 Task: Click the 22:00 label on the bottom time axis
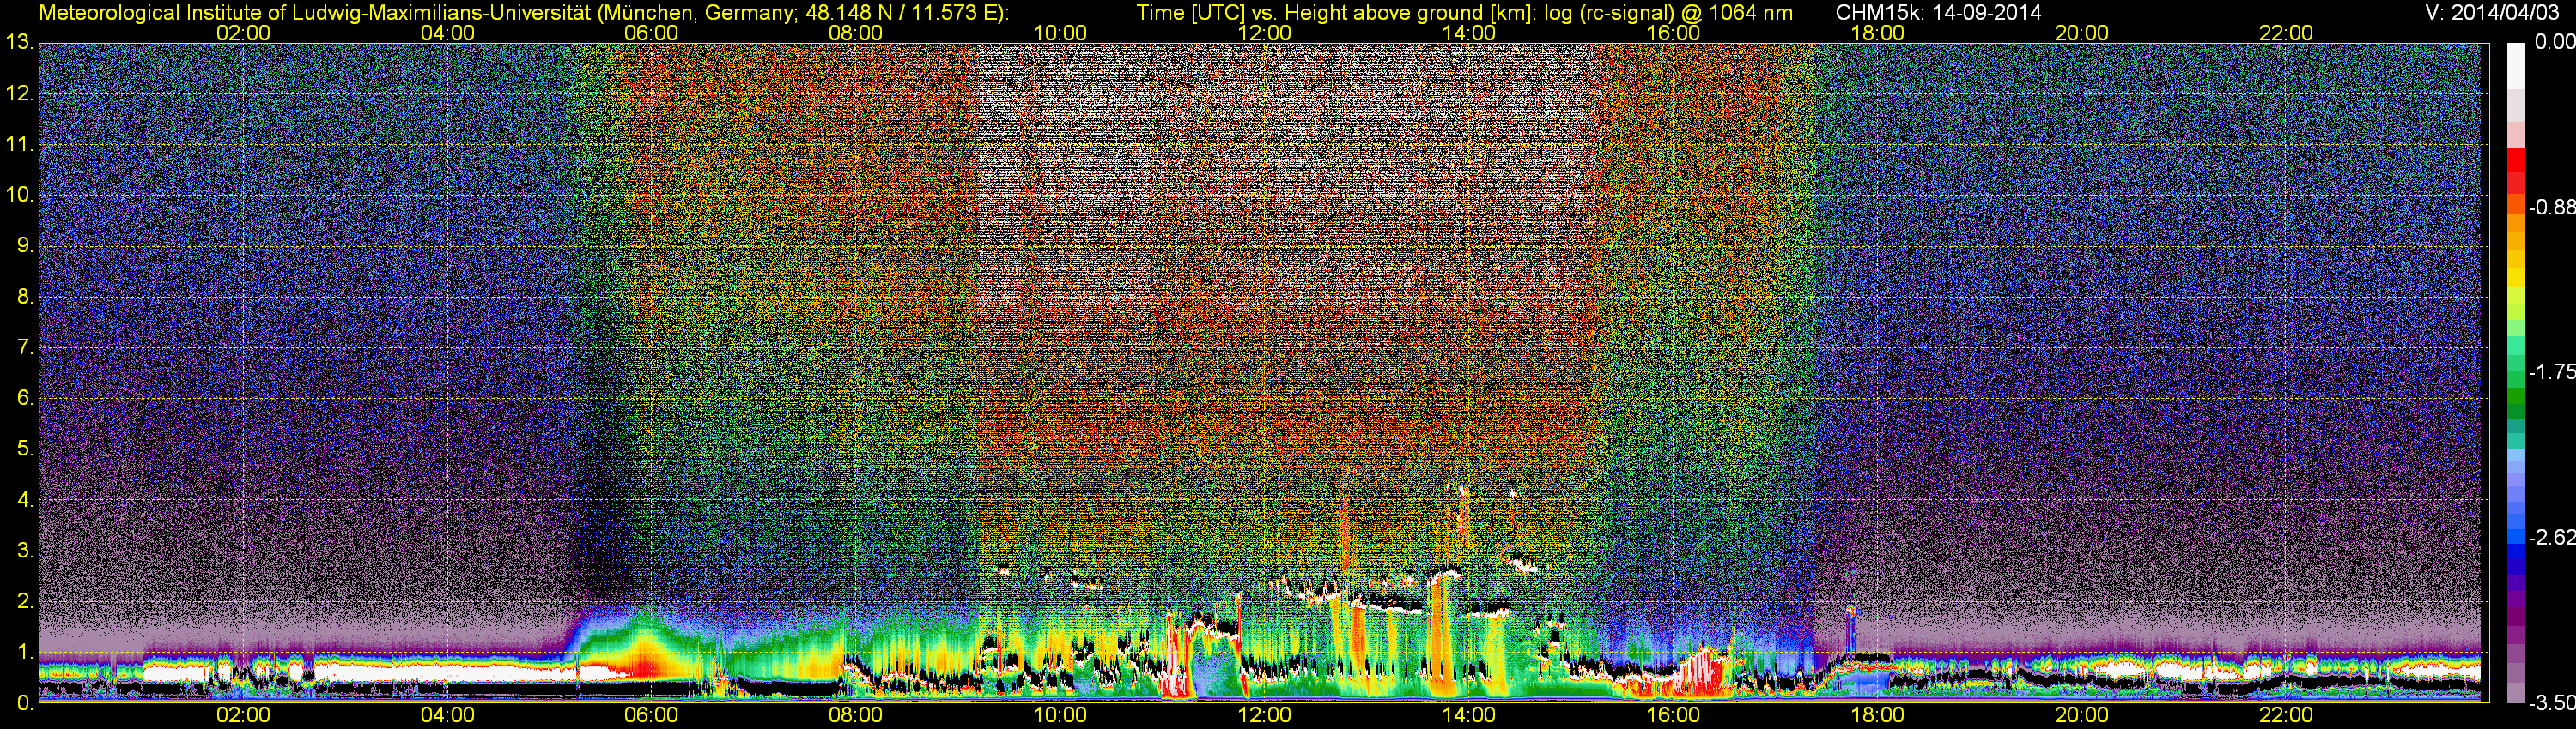2286,715
